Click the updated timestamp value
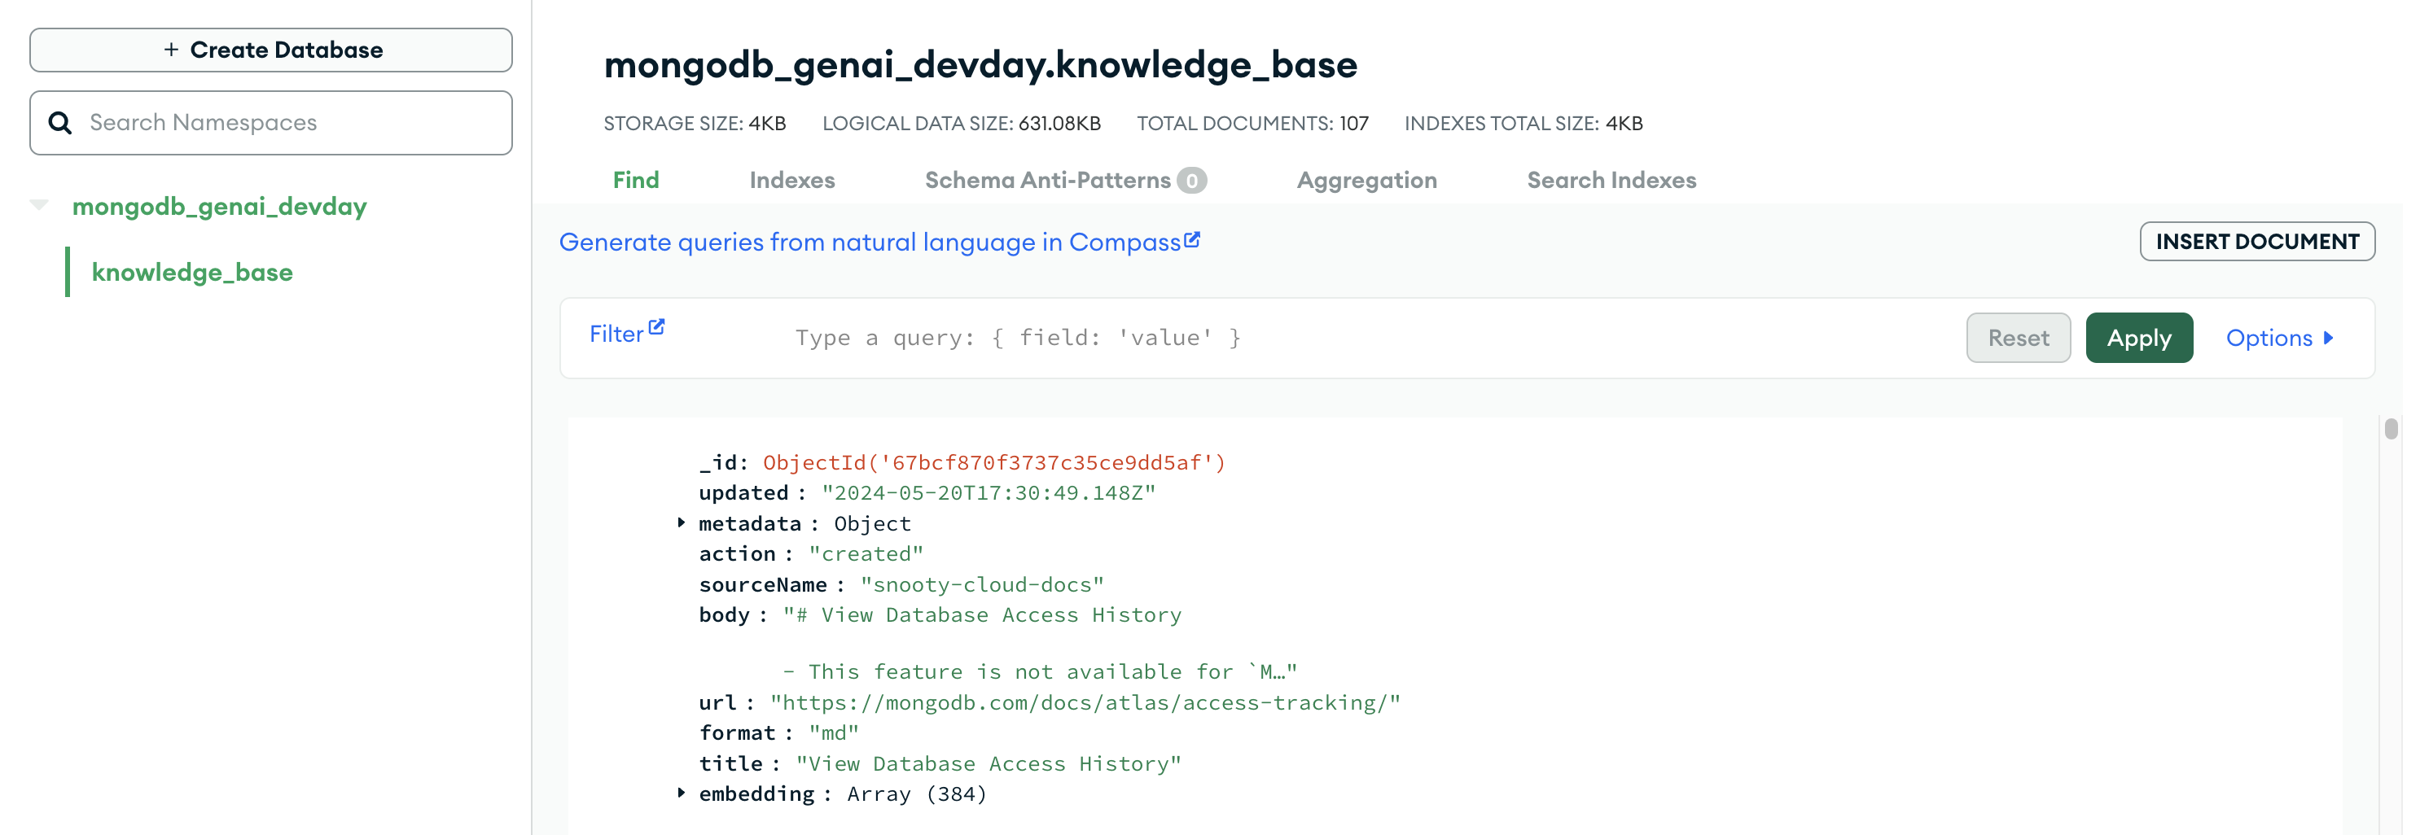2420x835 pixels. tap(989, 493)
